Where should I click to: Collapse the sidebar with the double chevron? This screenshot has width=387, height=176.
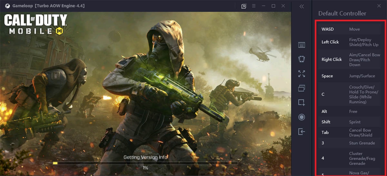pyautogui.click(x=302, y=6)
